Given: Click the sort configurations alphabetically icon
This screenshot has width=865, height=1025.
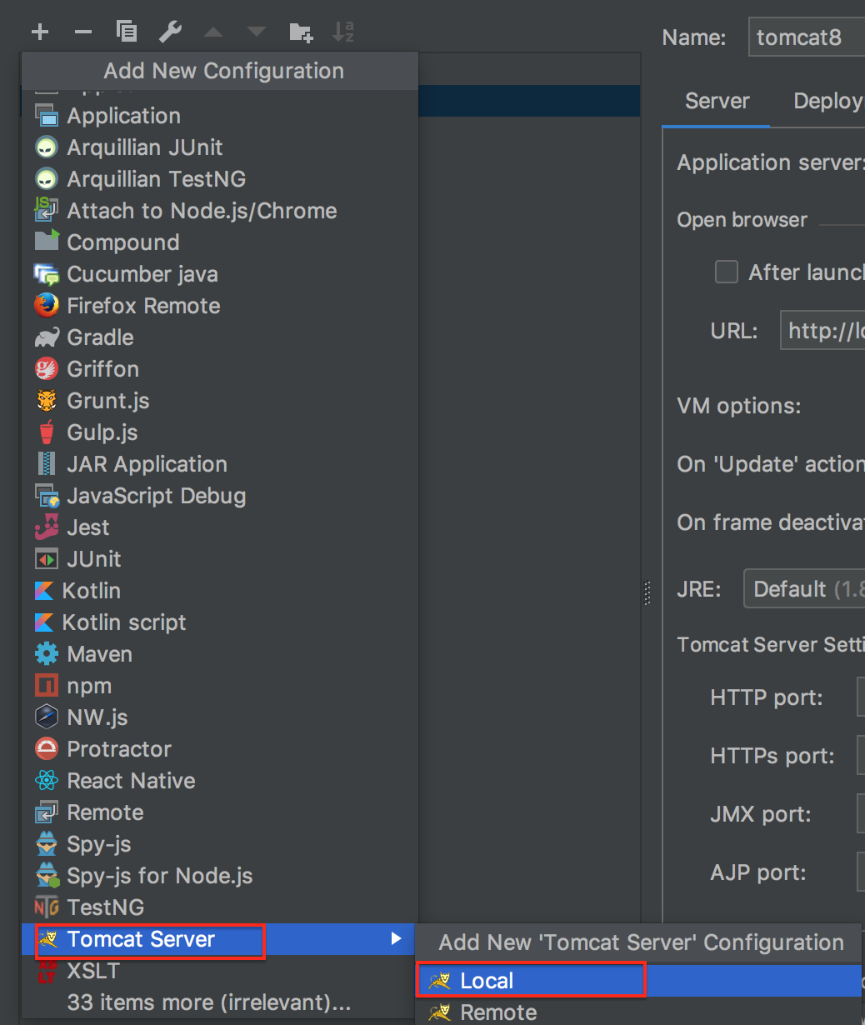Looking at the screenshot, I should 343,32.
